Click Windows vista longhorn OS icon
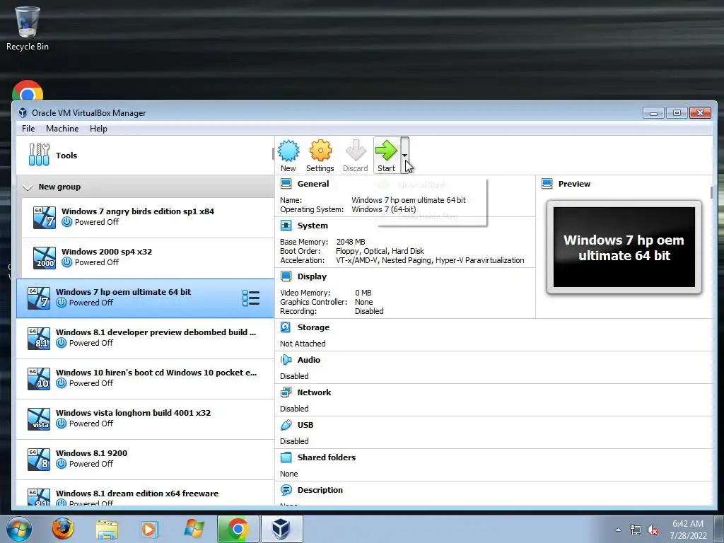 (x=39, y=419)
